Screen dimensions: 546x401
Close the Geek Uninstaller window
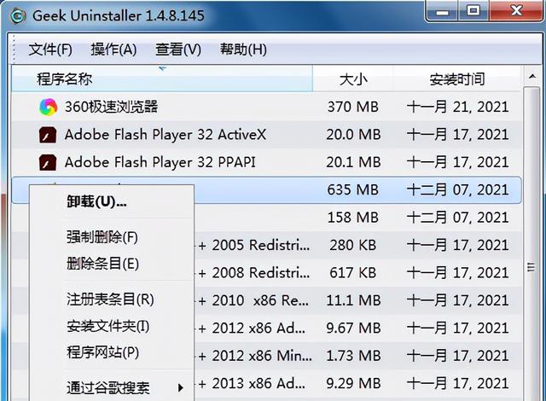pyautogui.click(x=516, y=11)
